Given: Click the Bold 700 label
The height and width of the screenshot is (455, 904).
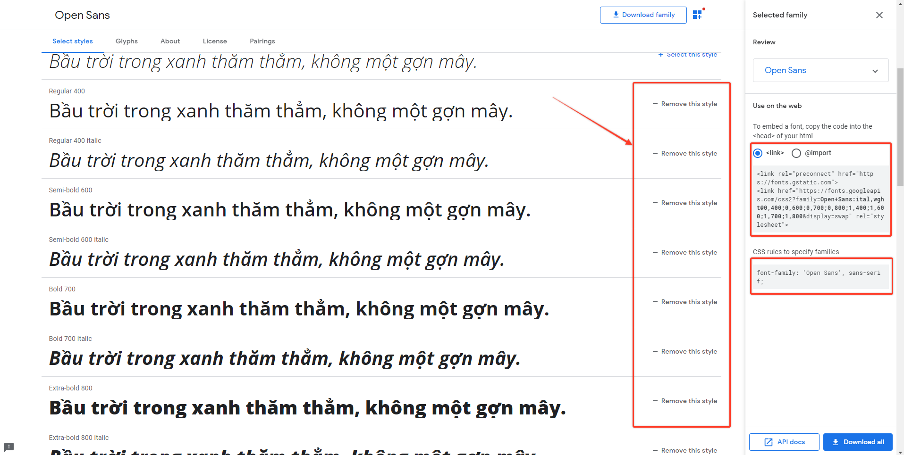Looking at the screenshot, I should tap(62, 289).
